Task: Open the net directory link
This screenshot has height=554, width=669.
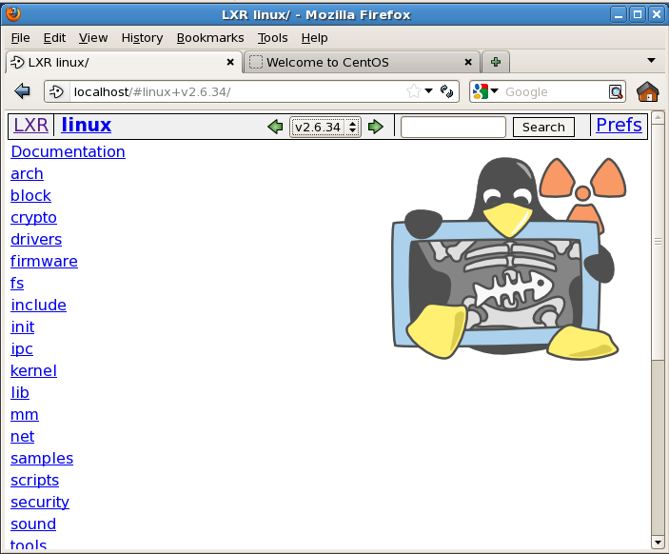Action: [23, 437]
